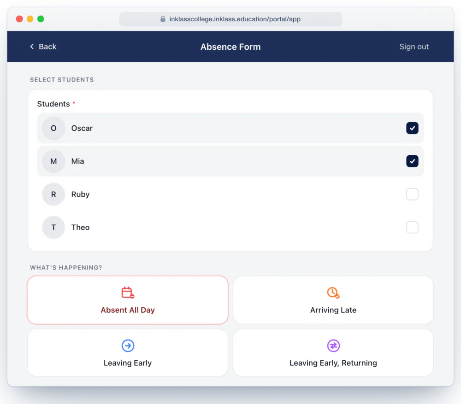
Task: Tick the checkbox for Theo
Action: (x=412, y=228)
